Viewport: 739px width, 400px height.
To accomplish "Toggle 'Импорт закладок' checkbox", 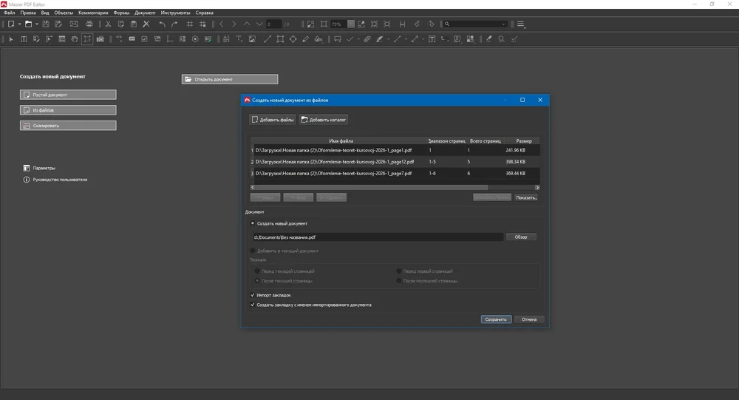I will point(253,295).
